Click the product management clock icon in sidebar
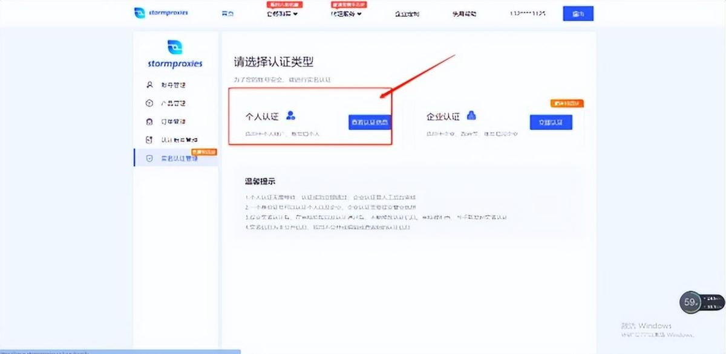The width and height of the screenshot is (726, 354). [x=149, y=103]
